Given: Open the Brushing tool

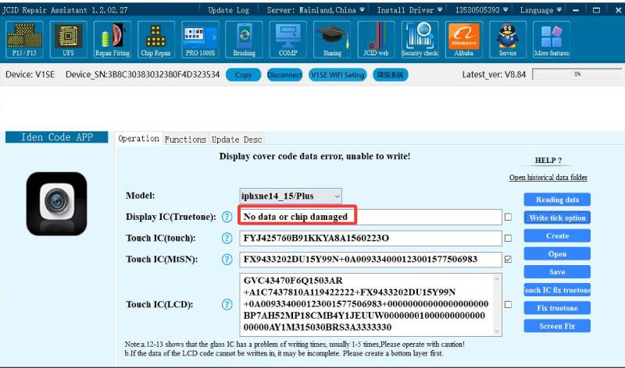Looking at the screenshot, I should tap(244, 40).
